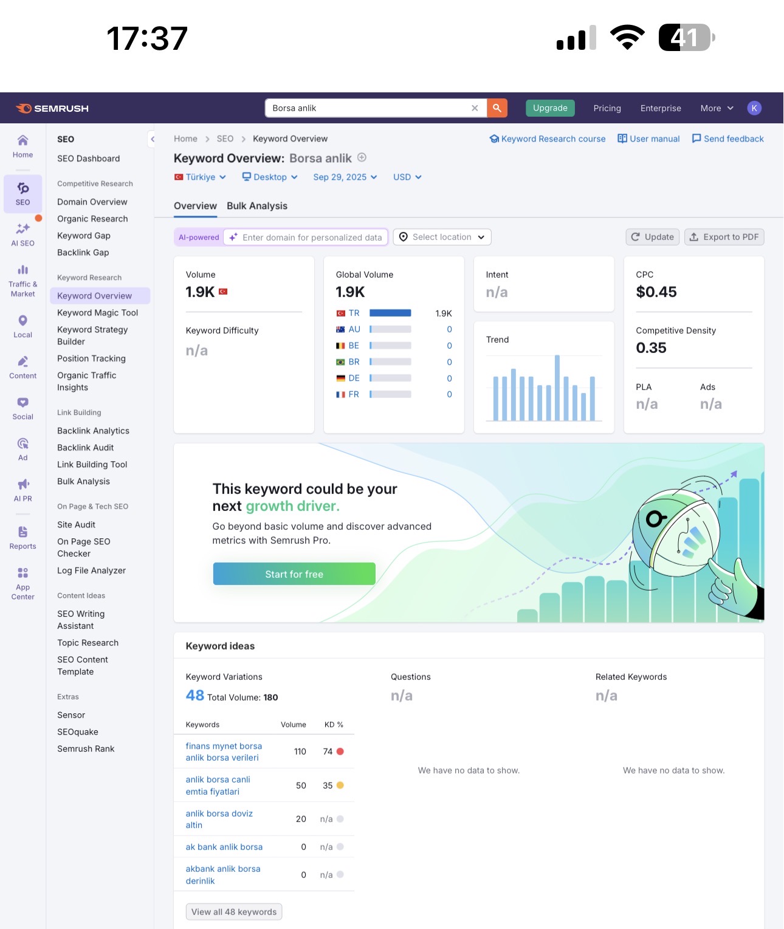Click View all 48 keywords button

pos(234,912)
